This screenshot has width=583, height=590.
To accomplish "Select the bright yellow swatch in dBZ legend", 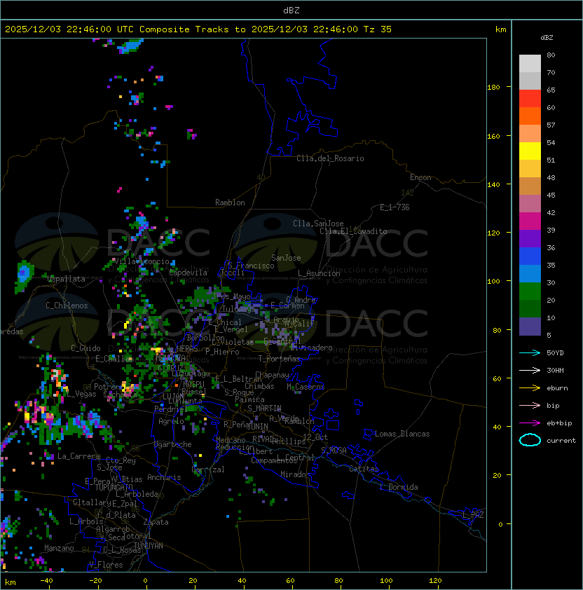I will coord(530,151).
